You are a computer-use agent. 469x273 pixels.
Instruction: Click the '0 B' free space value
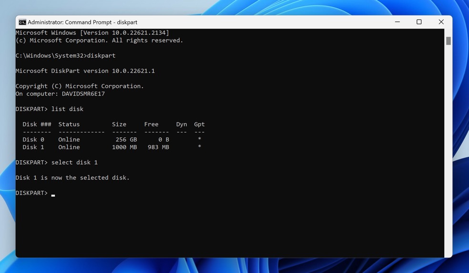point(163,139)
